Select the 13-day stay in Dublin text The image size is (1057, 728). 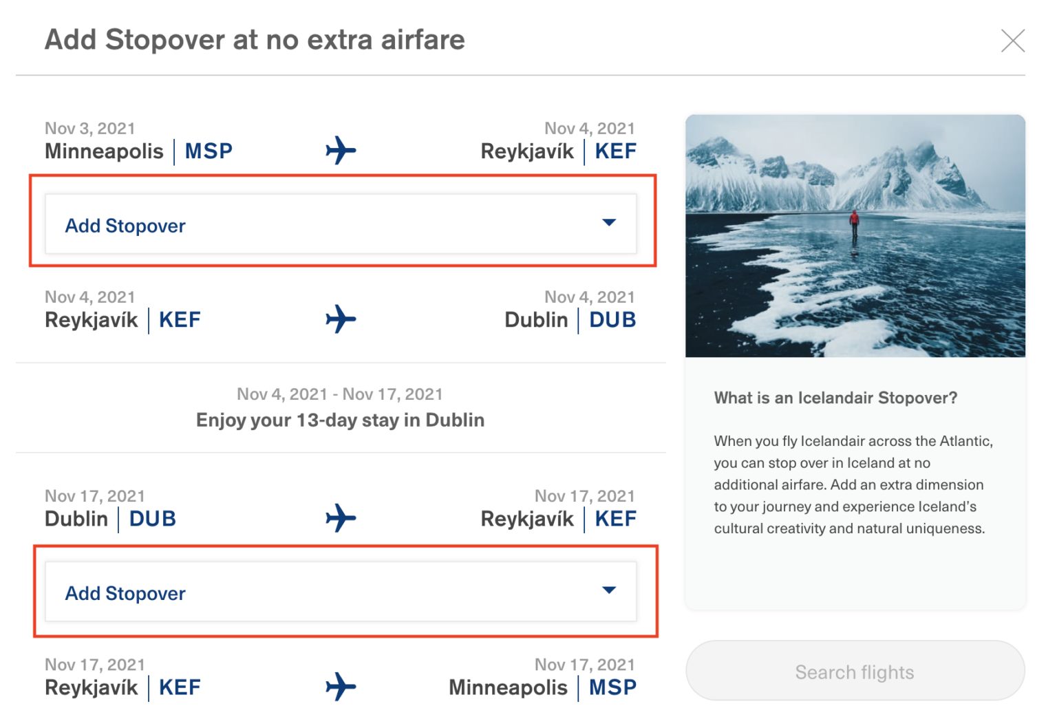341,419
